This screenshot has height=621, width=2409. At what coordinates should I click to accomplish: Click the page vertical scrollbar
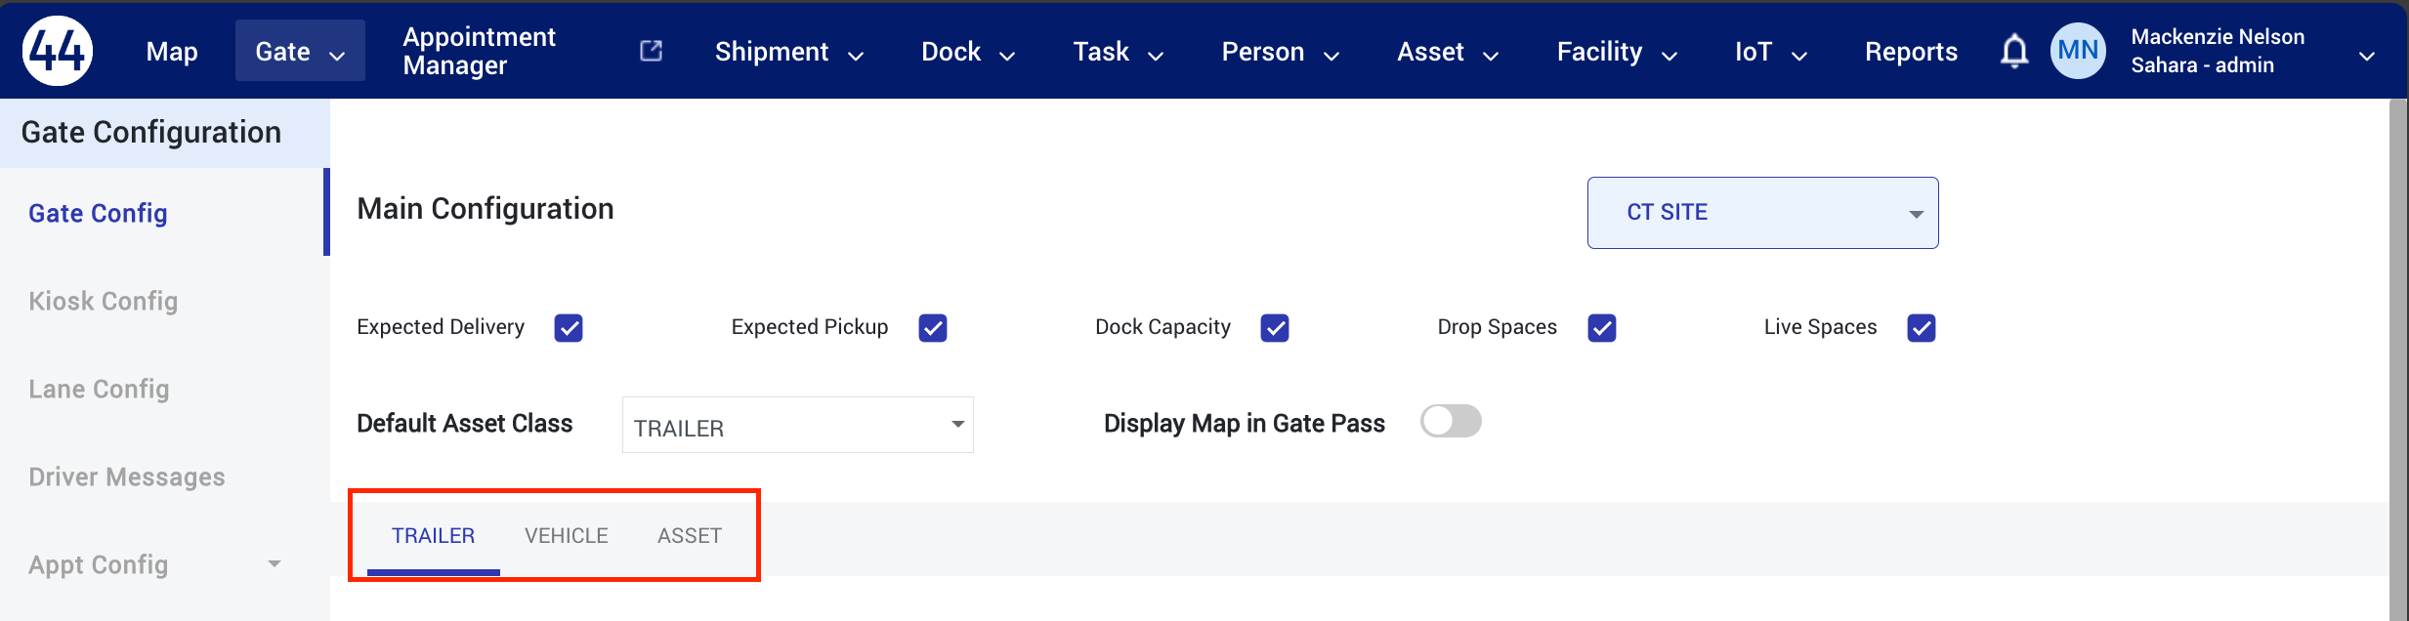pyautogui.click(x=2398, y=359)
